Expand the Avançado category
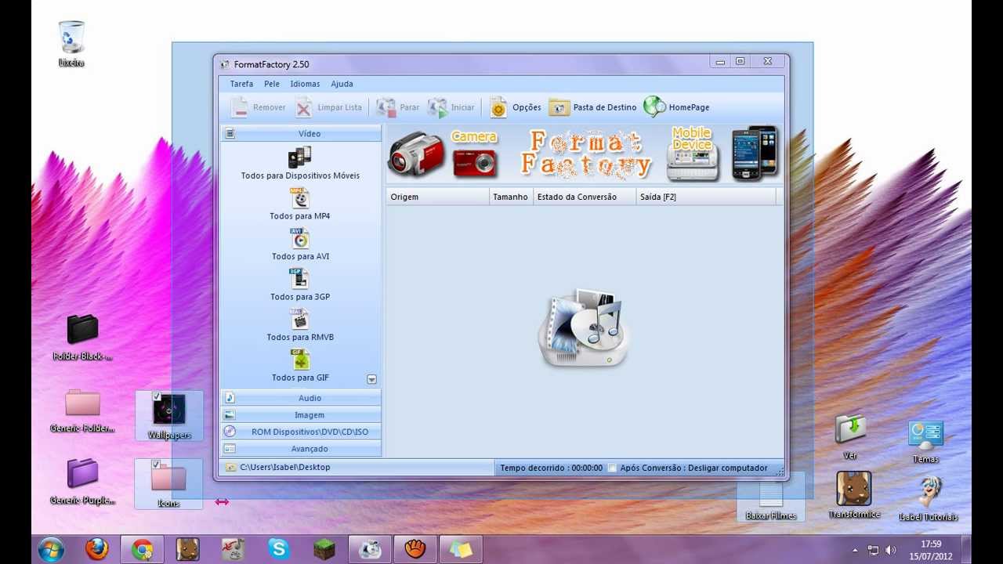 [x=301, y=449]
